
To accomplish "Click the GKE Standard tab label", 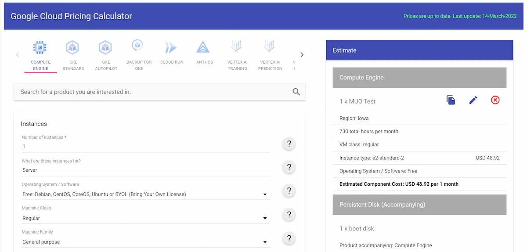I will pos(73,65).
